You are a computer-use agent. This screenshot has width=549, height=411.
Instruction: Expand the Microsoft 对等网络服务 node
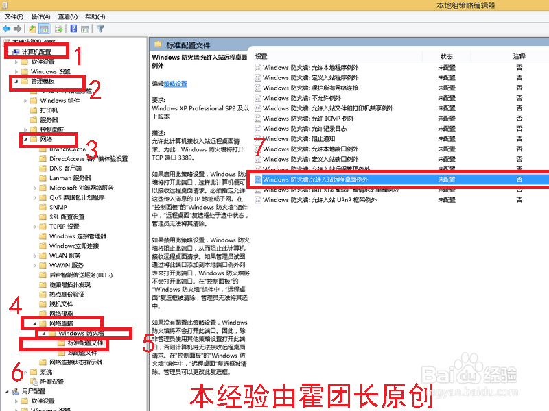point(35,188)
